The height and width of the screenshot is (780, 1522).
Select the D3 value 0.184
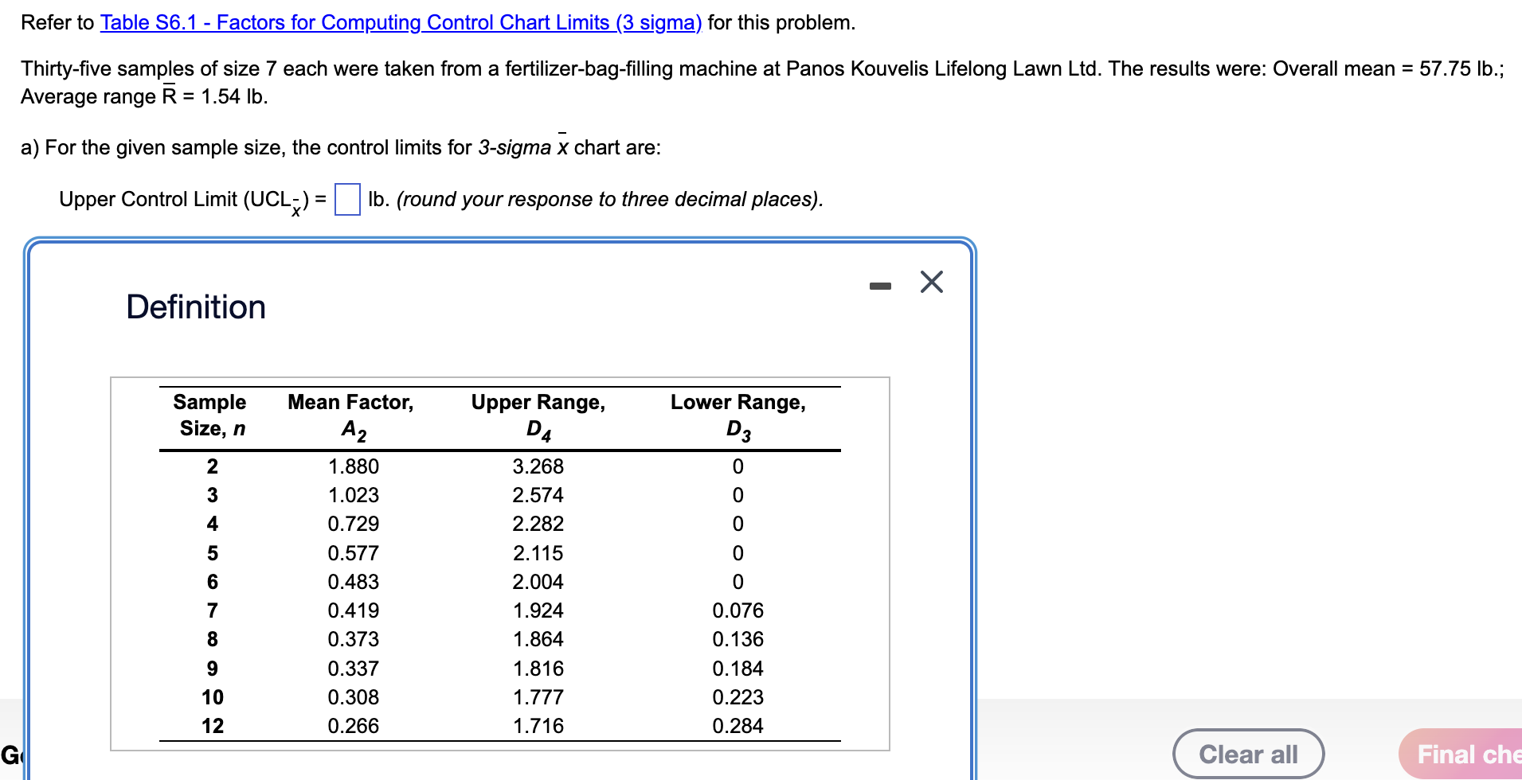tap(738, 669)
